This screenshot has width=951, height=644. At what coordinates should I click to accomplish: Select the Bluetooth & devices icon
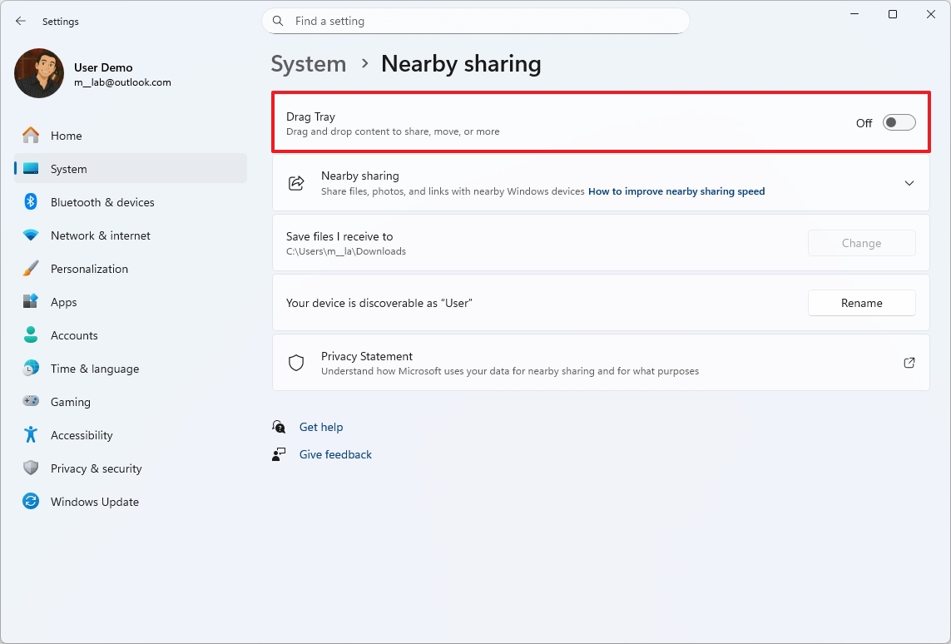30,201
